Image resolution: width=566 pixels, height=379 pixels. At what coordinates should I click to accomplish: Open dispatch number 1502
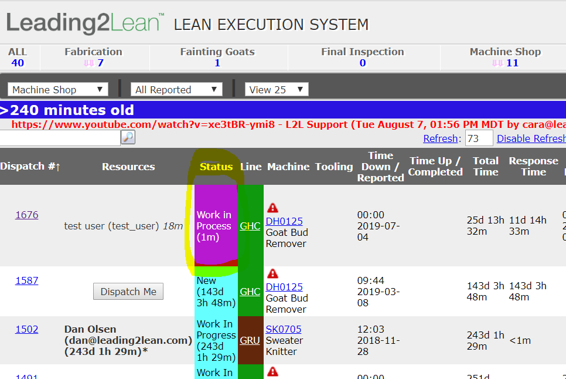click(x=27, y=330)
